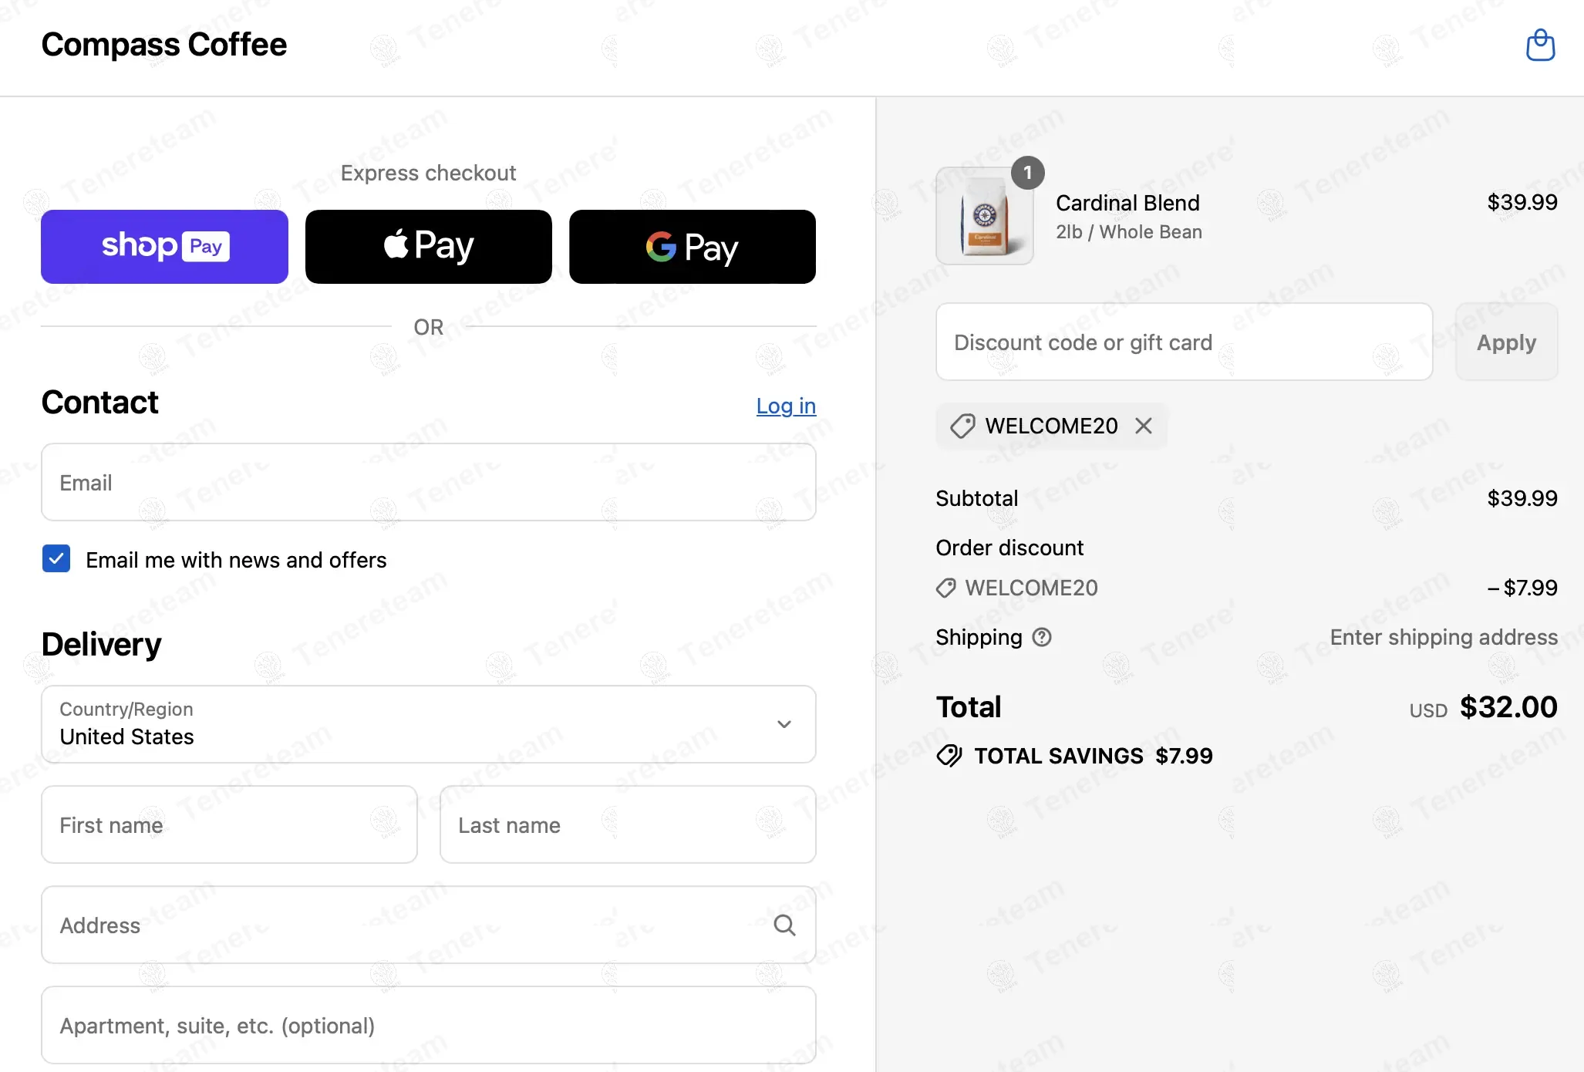Uncheck Email me with news and offers
The width and height of the screenshot is (1584, 1072).
point(56,559)
